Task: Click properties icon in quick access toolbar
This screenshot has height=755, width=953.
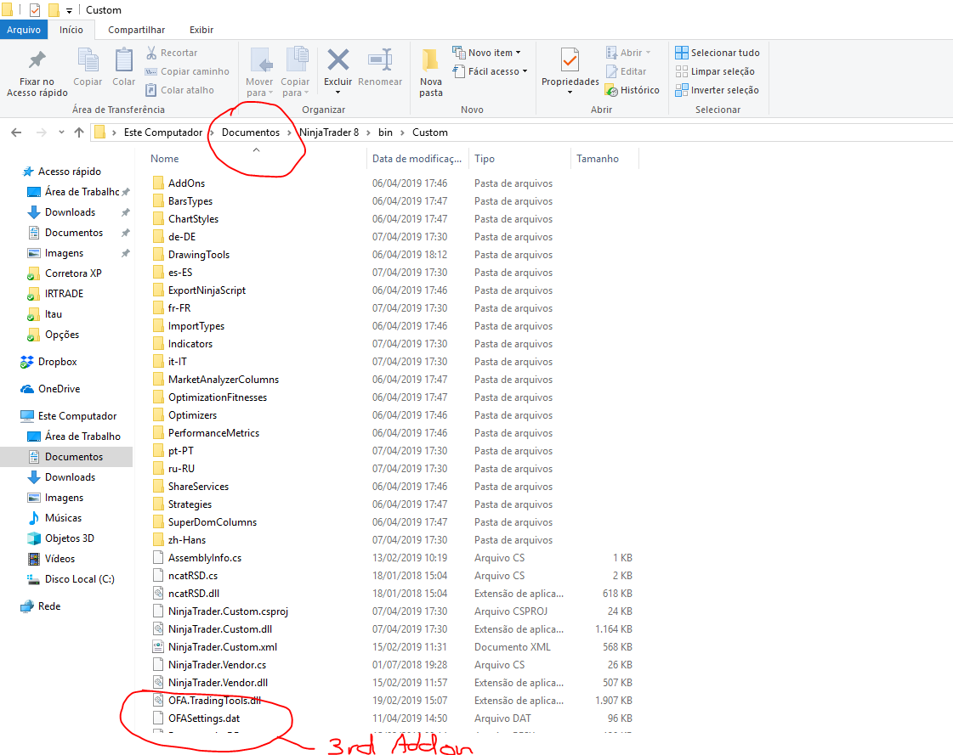Action: pyautogui.click(x=35, y=10)
